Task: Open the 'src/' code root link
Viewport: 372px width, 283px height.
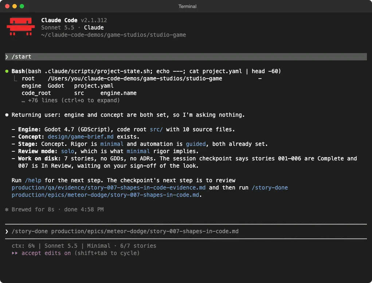Action: [x=156, y=129]
